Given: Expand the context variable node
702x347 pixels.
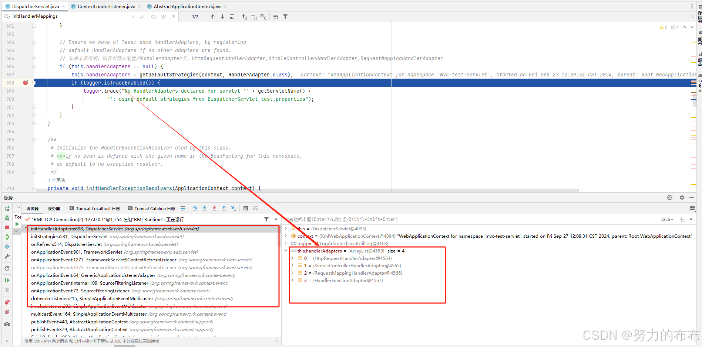Looking at the screenshot, I should pyautogui.click(x=286, y=236).
